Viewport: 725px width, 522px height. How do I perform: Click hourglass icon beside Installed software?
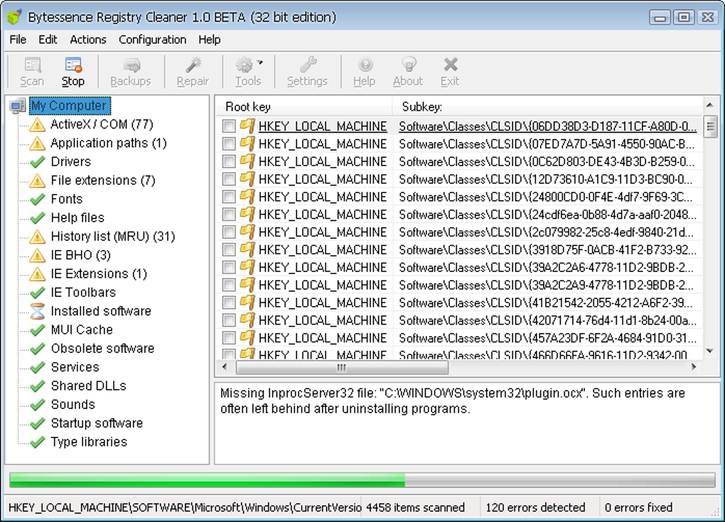point(38,311)
